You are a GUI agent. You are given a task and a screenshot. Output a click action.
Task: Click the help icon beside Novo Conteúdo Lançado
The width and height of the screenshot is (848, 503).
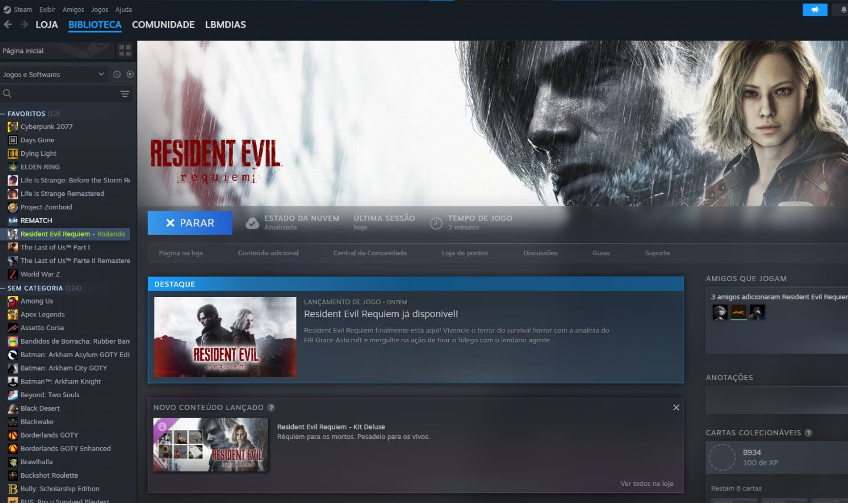(x=271, y=407)
